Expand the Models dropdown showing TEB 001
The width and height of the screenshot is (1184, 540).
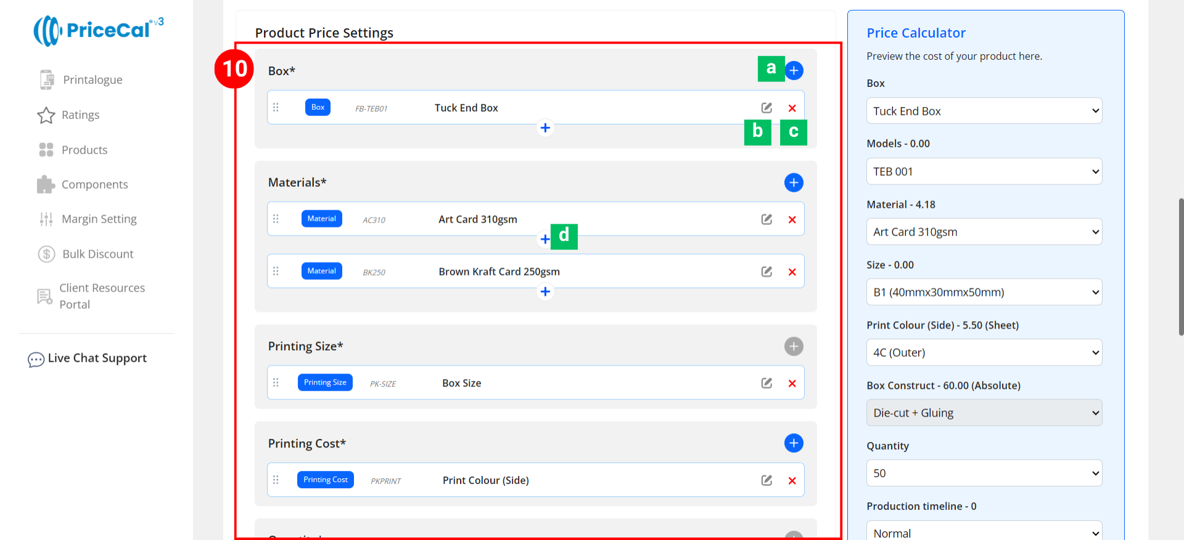point(984,171)
